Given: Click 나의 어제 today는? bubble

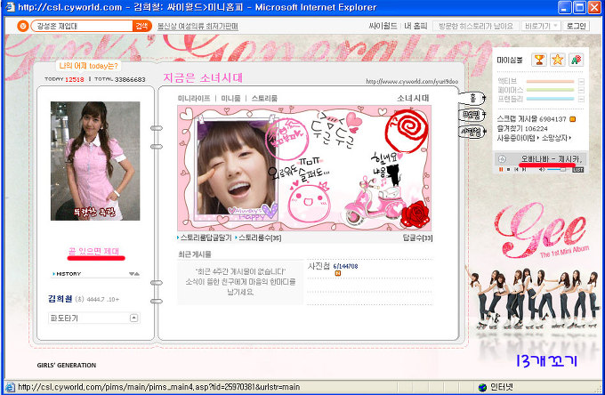Looking at the screenshot, I should [x=88, y=66].
